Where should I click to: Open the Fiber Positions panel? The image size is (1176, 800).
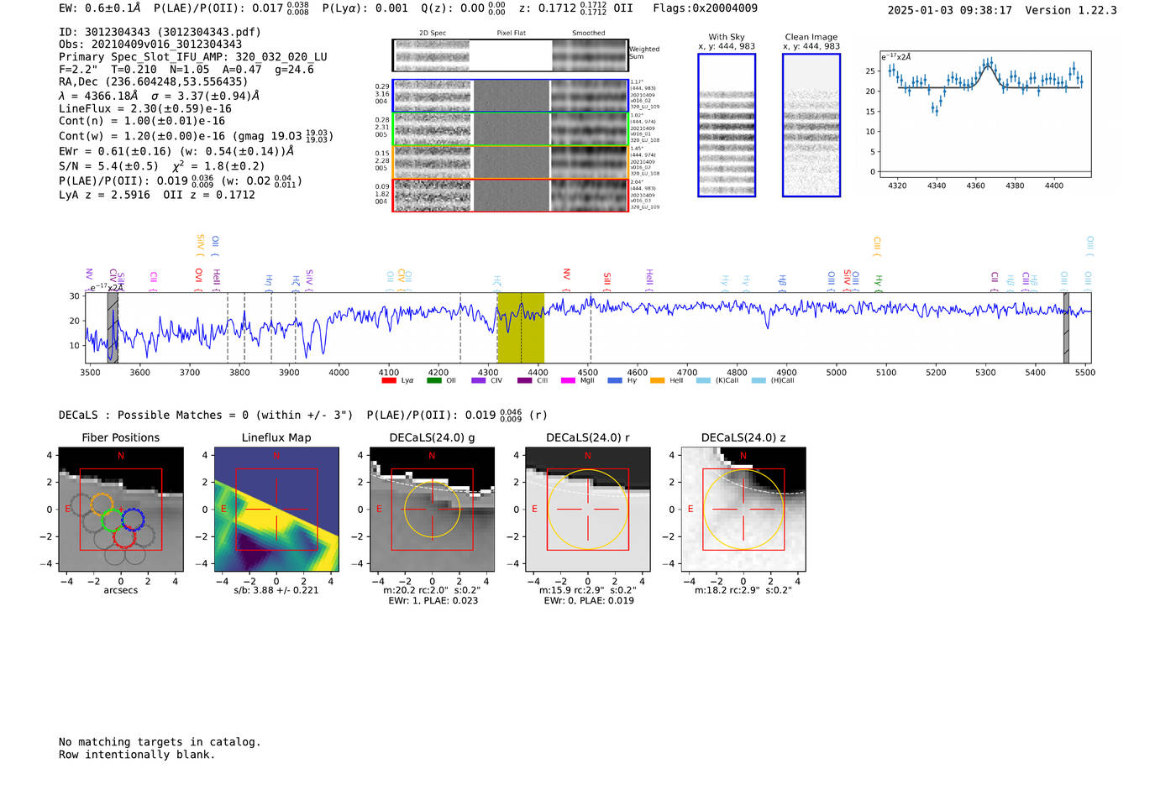click(121, 510)
